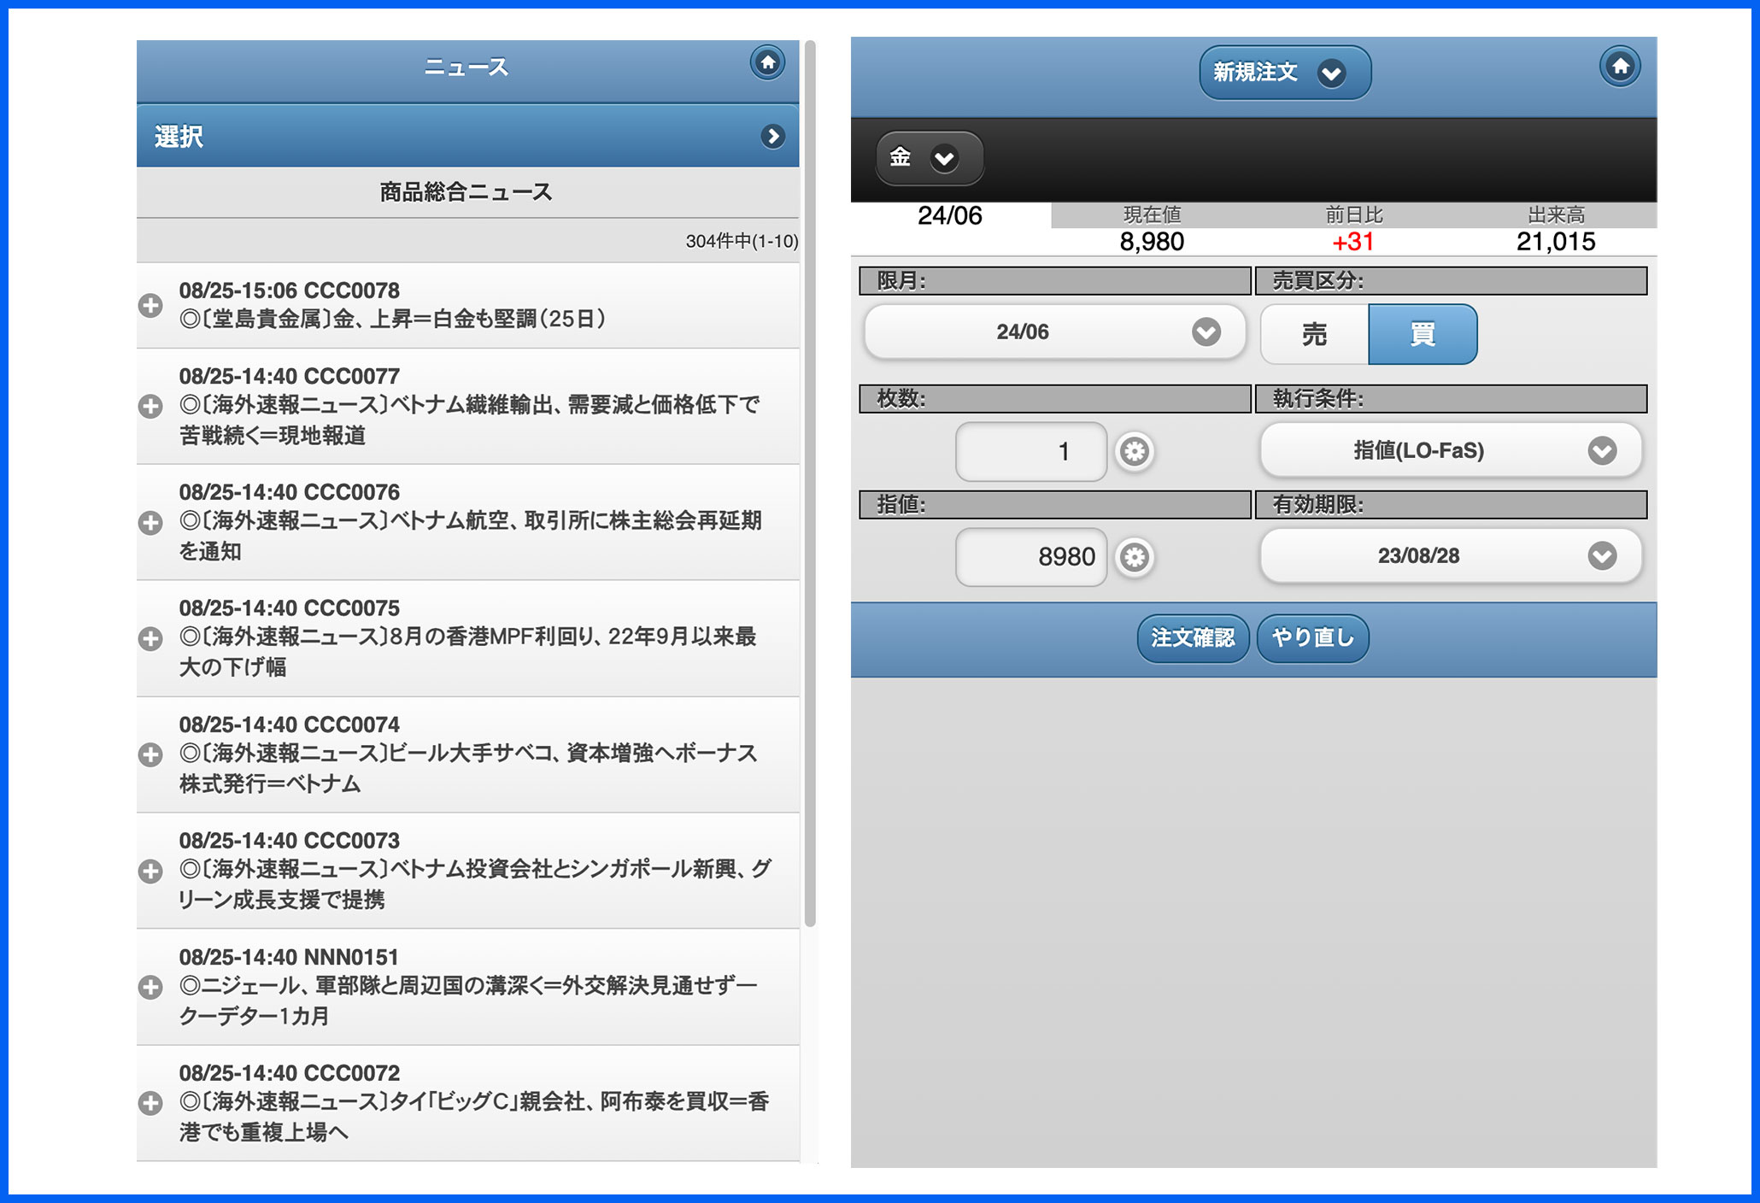Click the 指値 price input field showing 8980
Viewport: 1760px width, 1203px height.
click(x=1031, y=557)
